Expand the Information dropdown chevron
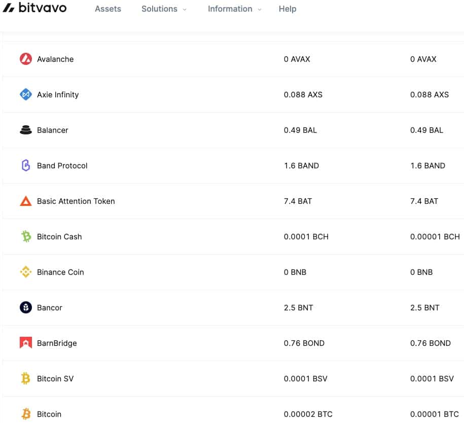Screen dimensions: 464x423 (260, 10)
